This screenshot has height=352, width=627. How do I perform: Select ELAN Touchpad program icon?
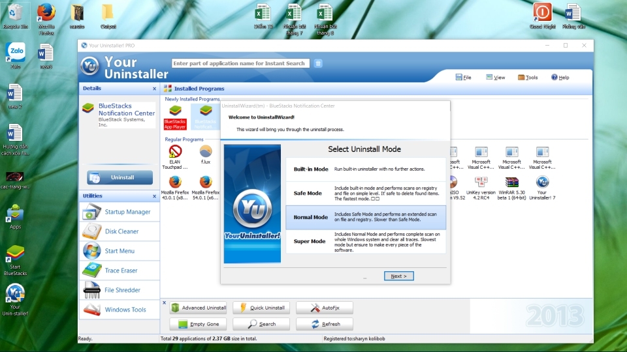click(x=175, y=157)
